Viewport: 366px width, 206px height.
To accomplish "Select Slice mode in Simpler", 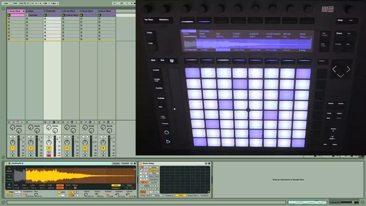I will (x=9, y=186).
